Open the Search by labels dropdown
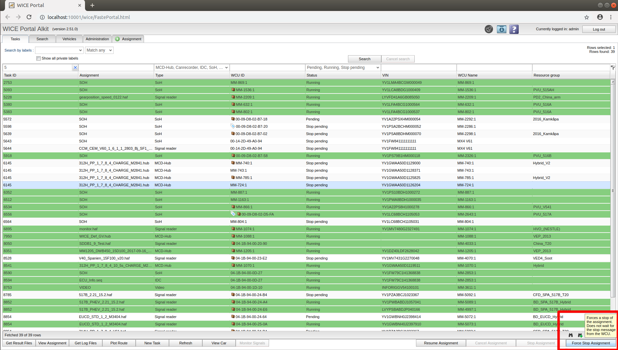The image size is (618, 350). 59,50
